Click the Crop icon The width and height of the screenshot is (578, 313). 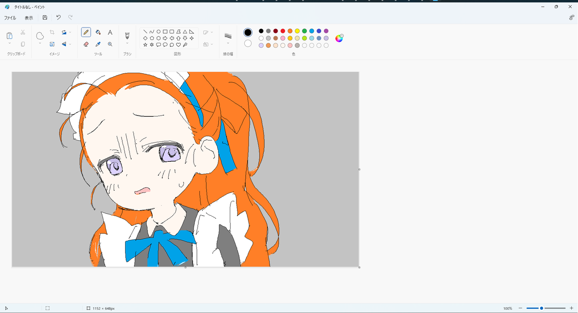[x=52, y=32]
